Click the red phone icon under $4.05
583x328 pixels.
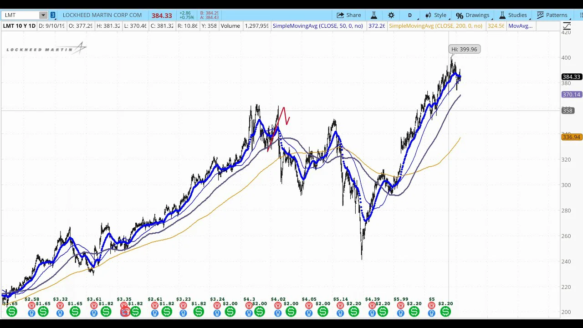tap(309, 306)
